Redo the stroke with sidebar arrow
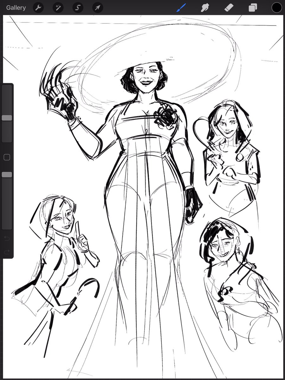The width and height of the screenshot is (285, 380). [x=7, y=252]
